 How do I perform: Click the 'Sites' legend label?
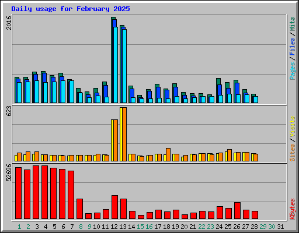(293, 153)
